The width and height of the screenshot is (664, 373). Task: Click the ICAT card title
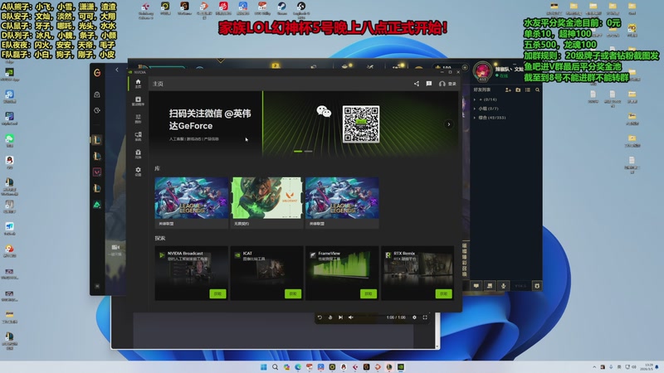tap(247, 254)
